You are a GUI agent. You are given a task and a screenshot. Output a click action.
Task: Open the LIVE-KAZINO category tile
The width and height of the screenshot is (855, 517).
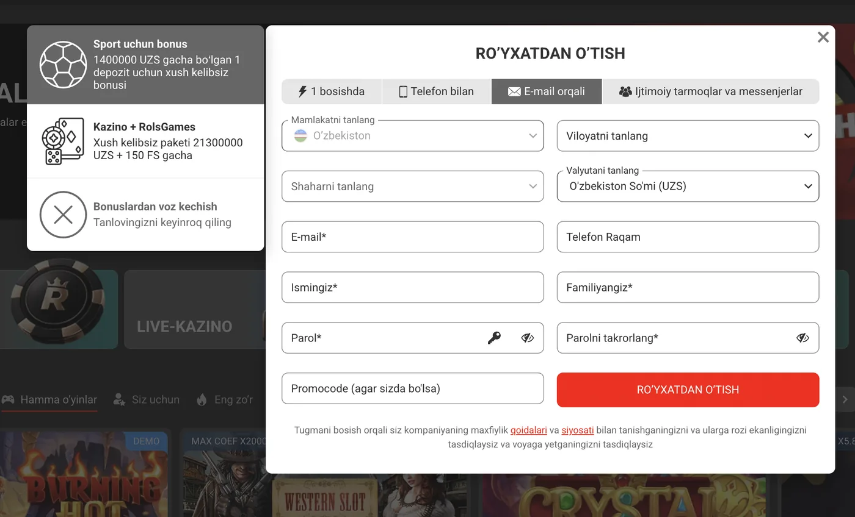pos(195,310)
